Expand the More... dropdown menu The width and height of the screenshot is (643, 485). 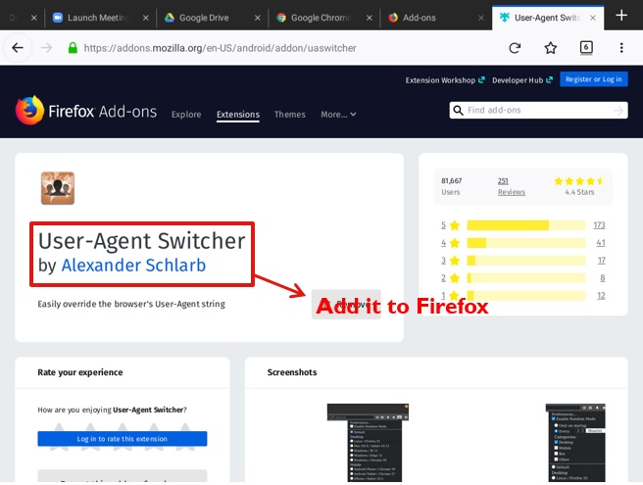[338, 115]
